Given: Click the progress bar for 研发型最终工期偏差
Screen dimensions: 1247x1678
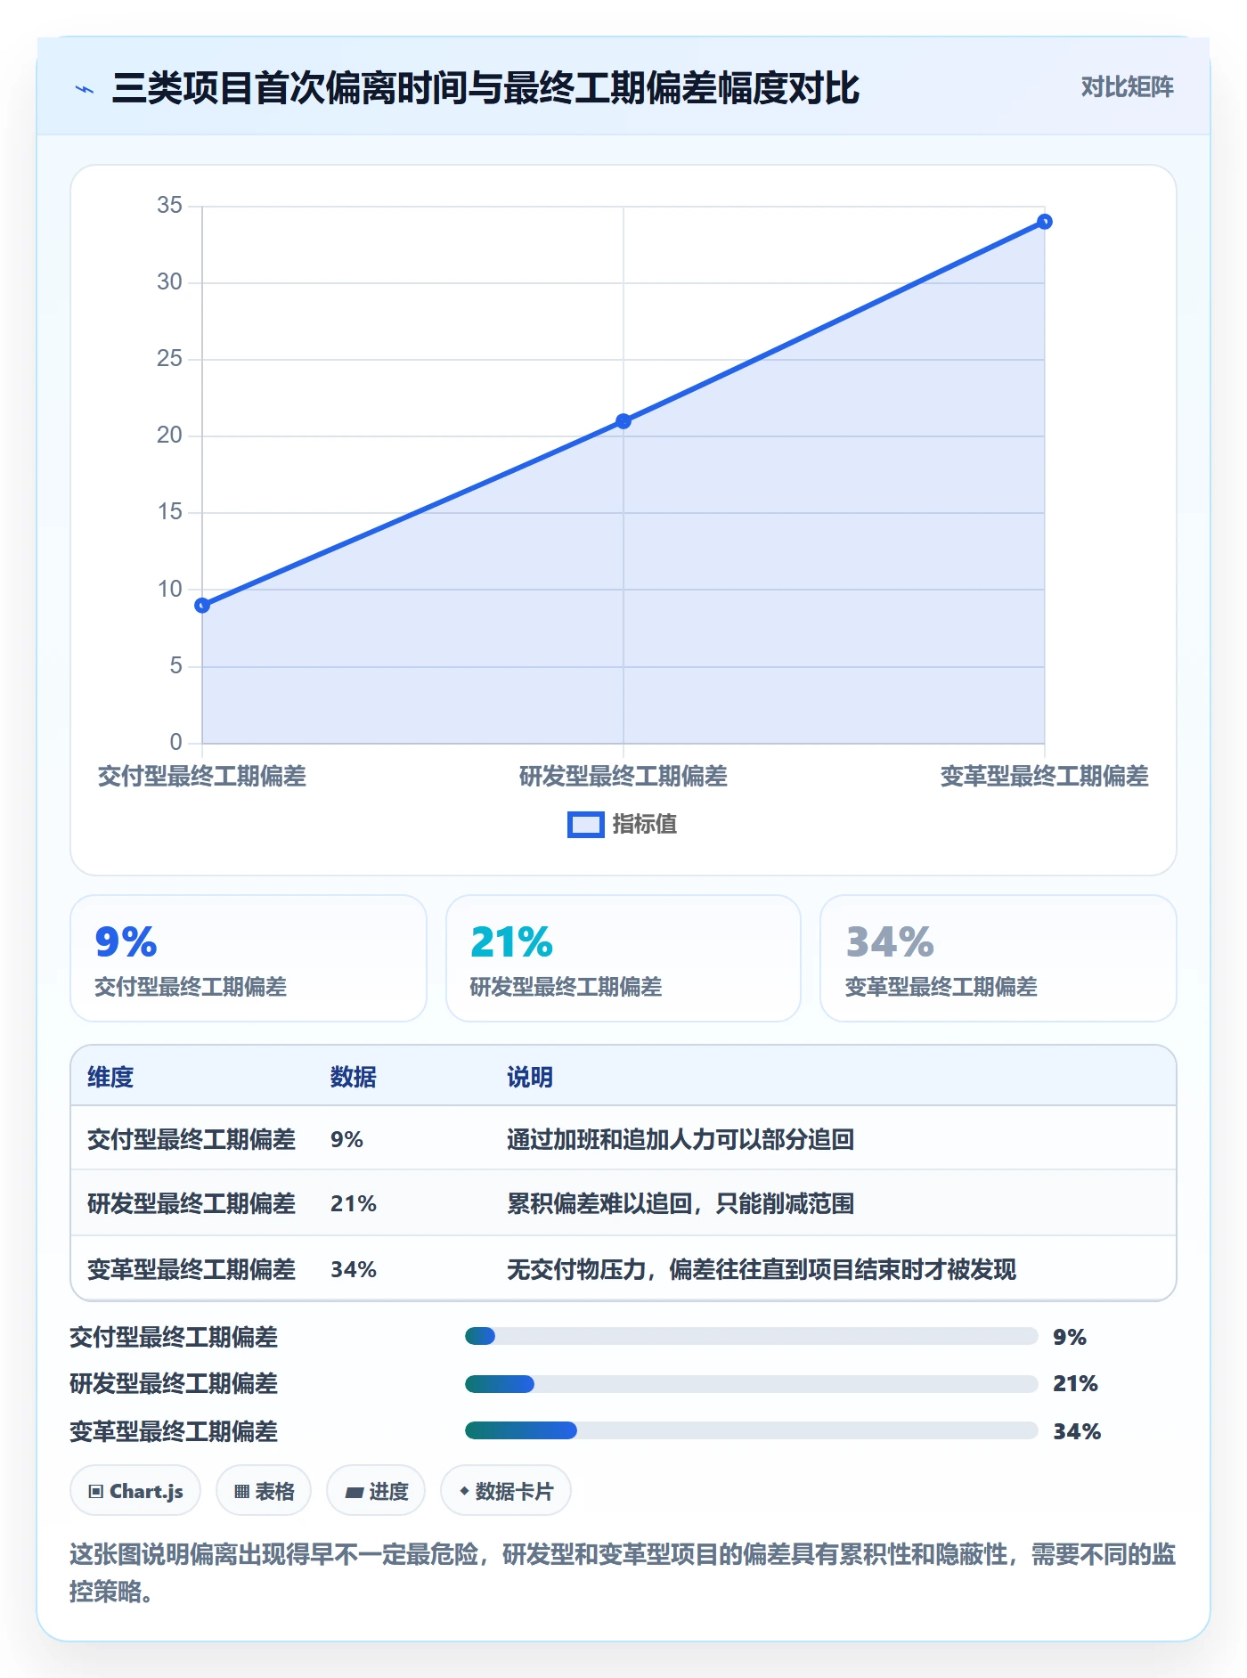Looking at the screenshot, I should [x=752, y=1384].
